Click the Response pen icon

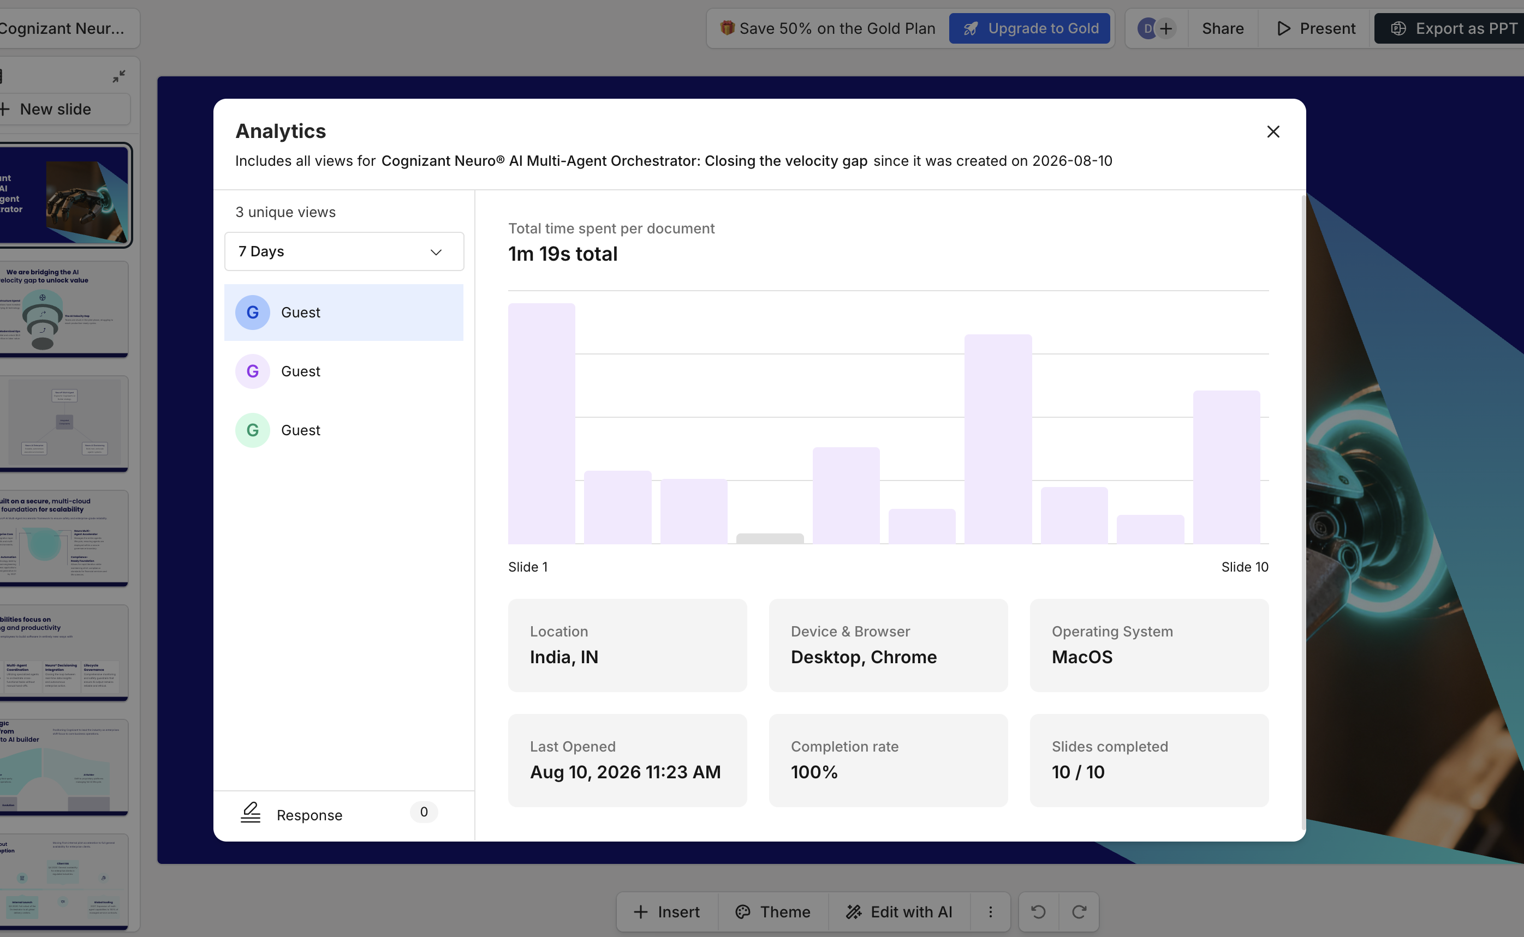tap(251, 813)
